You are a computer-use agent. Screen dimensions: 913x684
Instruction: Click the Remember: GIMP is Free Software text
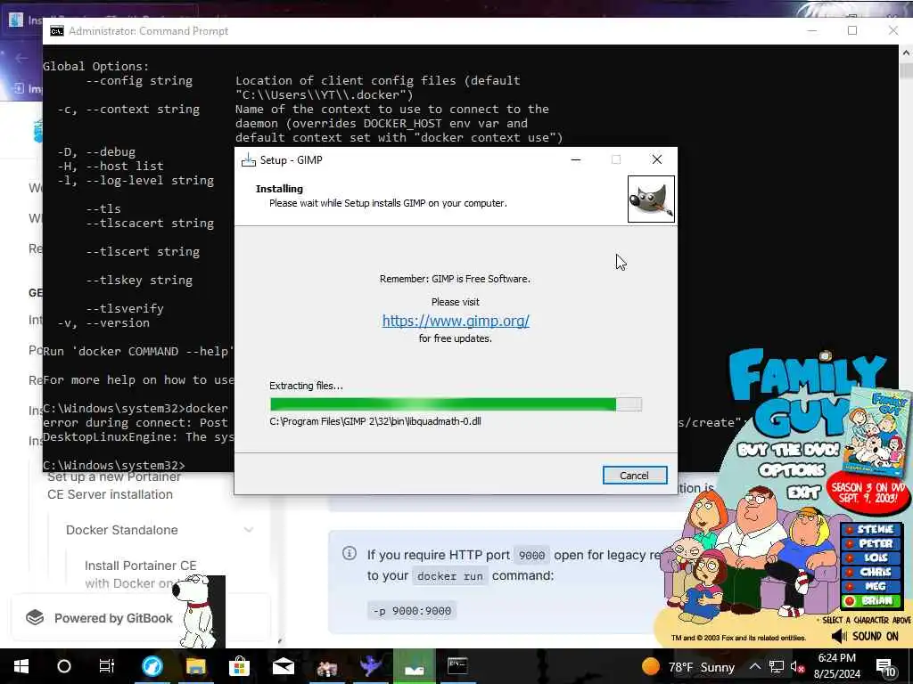click(455, 279)
